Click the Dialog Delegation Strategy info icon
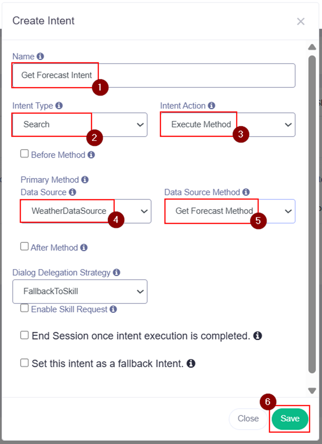The image size is (322, 444). point(117,272)
